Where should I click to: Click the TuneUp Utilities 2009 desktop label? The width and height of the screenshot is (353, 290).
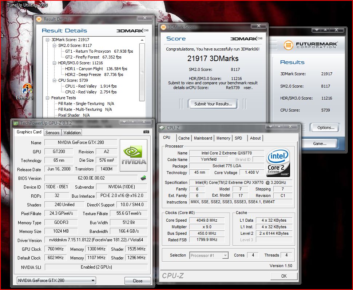click(x=27, y=5)
